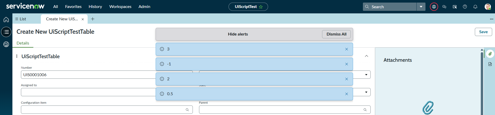
Task: Dismiss the alert showing 0.5
Action: [x=347, y=94]
